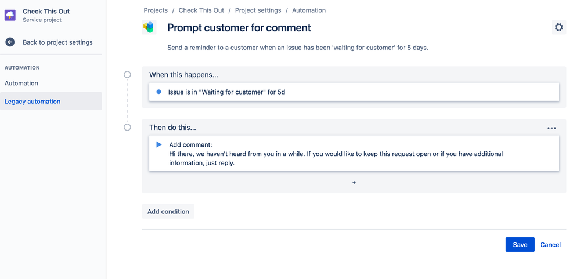Open the settings gear icon

click(x=559, y=27)
